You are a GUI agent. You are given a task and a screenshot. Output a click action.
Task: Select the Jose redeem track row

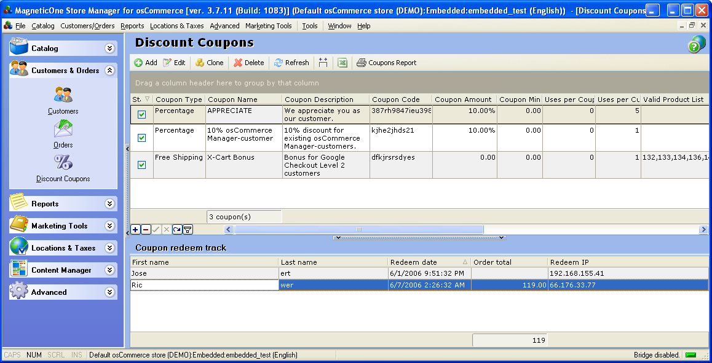[419, 273]
